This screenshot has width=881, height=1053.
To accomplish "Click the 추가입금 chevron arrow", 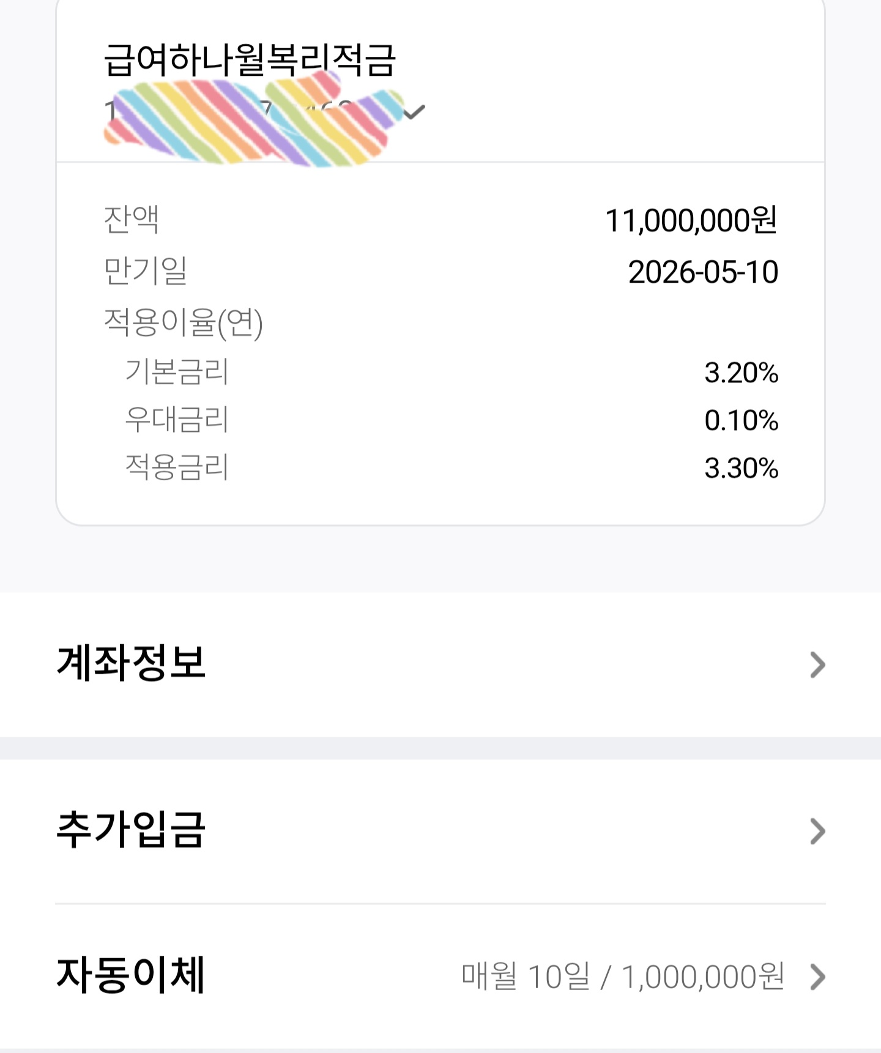I will pyautogui.click(x=817, y=831).
